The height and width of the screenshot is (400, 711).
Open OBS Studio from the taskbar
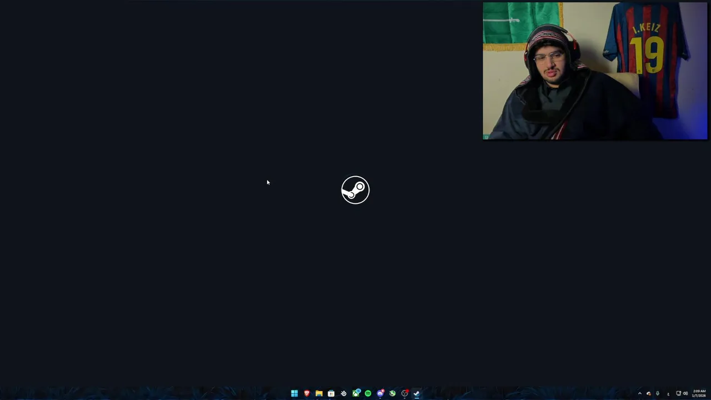click(404, 393)
